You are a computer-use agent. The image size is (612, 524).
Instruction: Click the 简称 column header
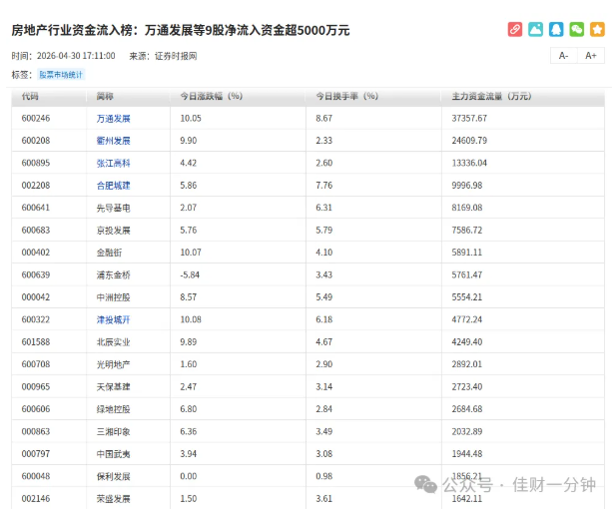pyautogui.click(x=105, y=97)
